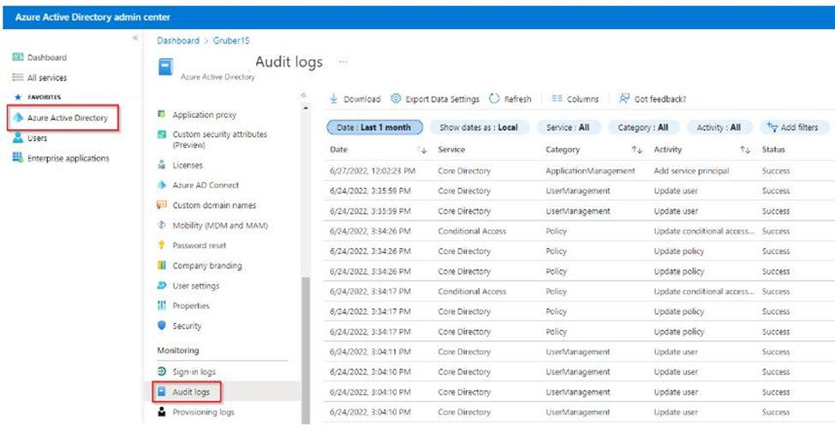The width and height of the screenshot is (835, 437).
Task: Click the scroll up arrow of menu scrollbar
Action: (306, 108)
